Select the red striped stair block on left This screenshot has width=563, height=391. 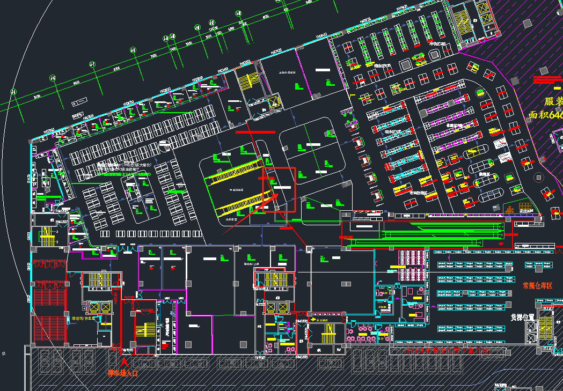[x=49, y=296]
